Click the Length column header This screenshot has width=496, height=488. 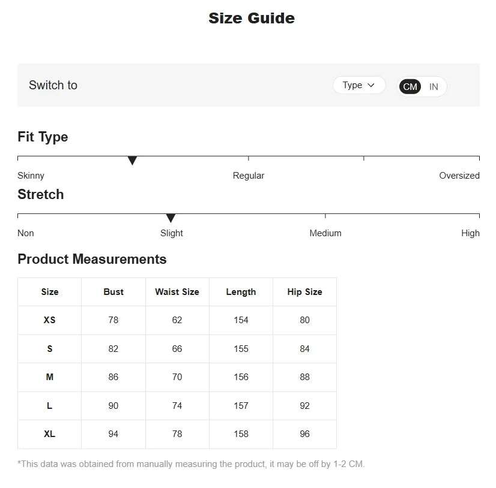pos(241,292)
